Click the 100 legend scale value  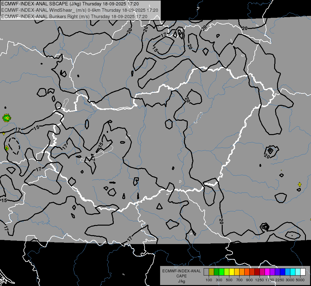tap(209, 280)
